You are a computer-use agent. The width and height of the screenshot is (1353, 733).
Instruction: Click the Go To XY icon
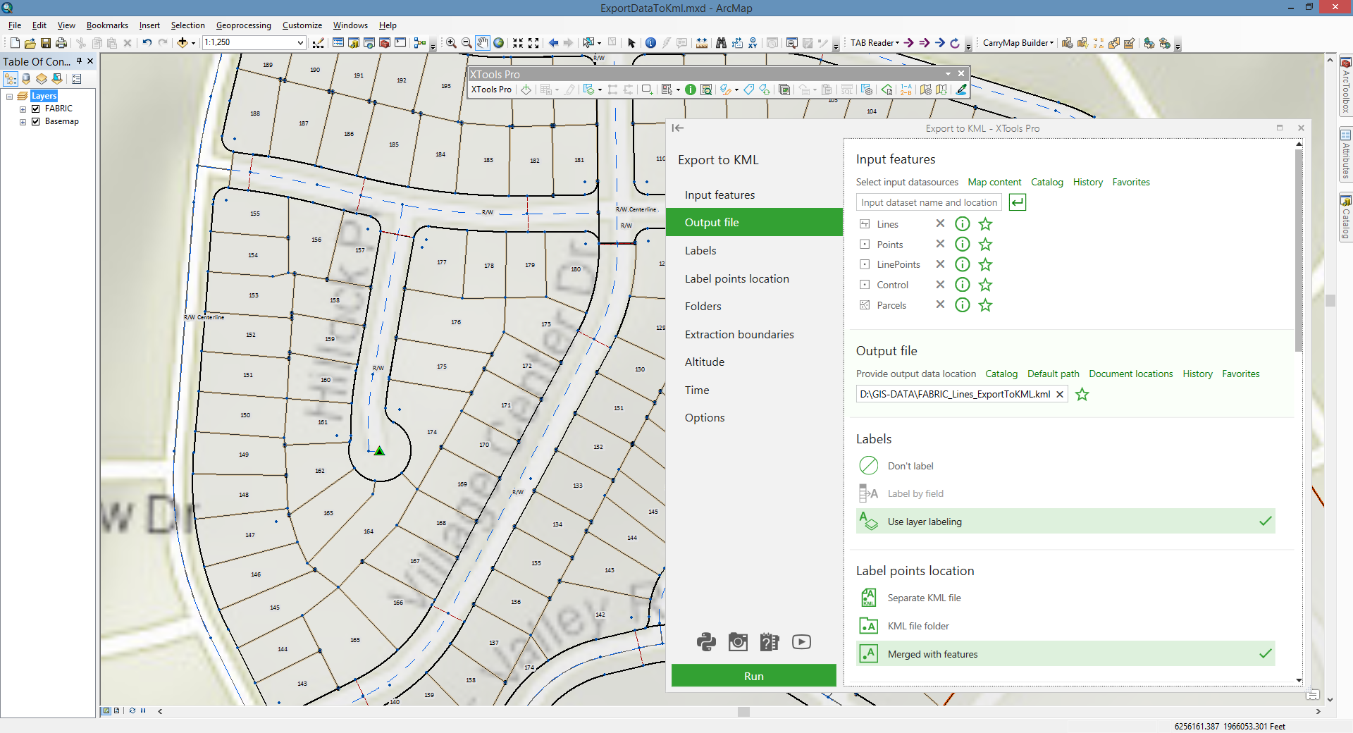click(753, 43)
